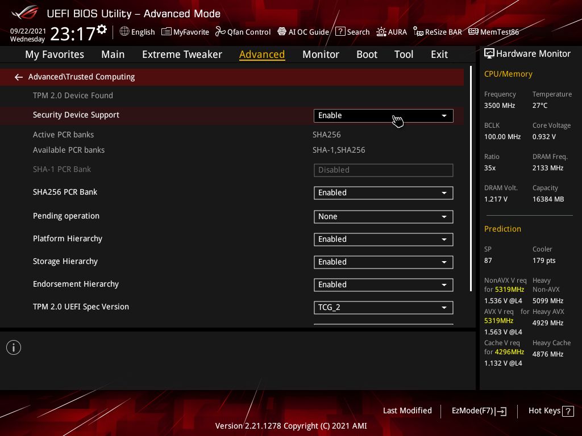Select the SHA256 PCR Bank label
The height and width of the screenshot is (436, 582).
tap(65, 192)
